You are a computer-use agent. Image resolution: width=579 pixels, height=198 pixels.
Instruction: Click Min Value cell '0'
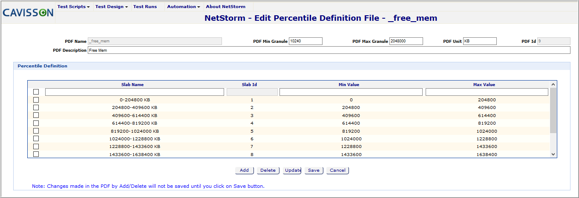[x=351, y=100]
